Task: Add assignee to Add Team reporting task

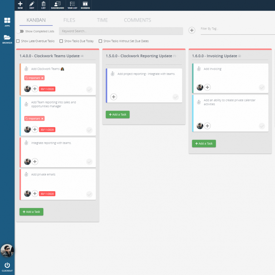Action: coord(35,130)
